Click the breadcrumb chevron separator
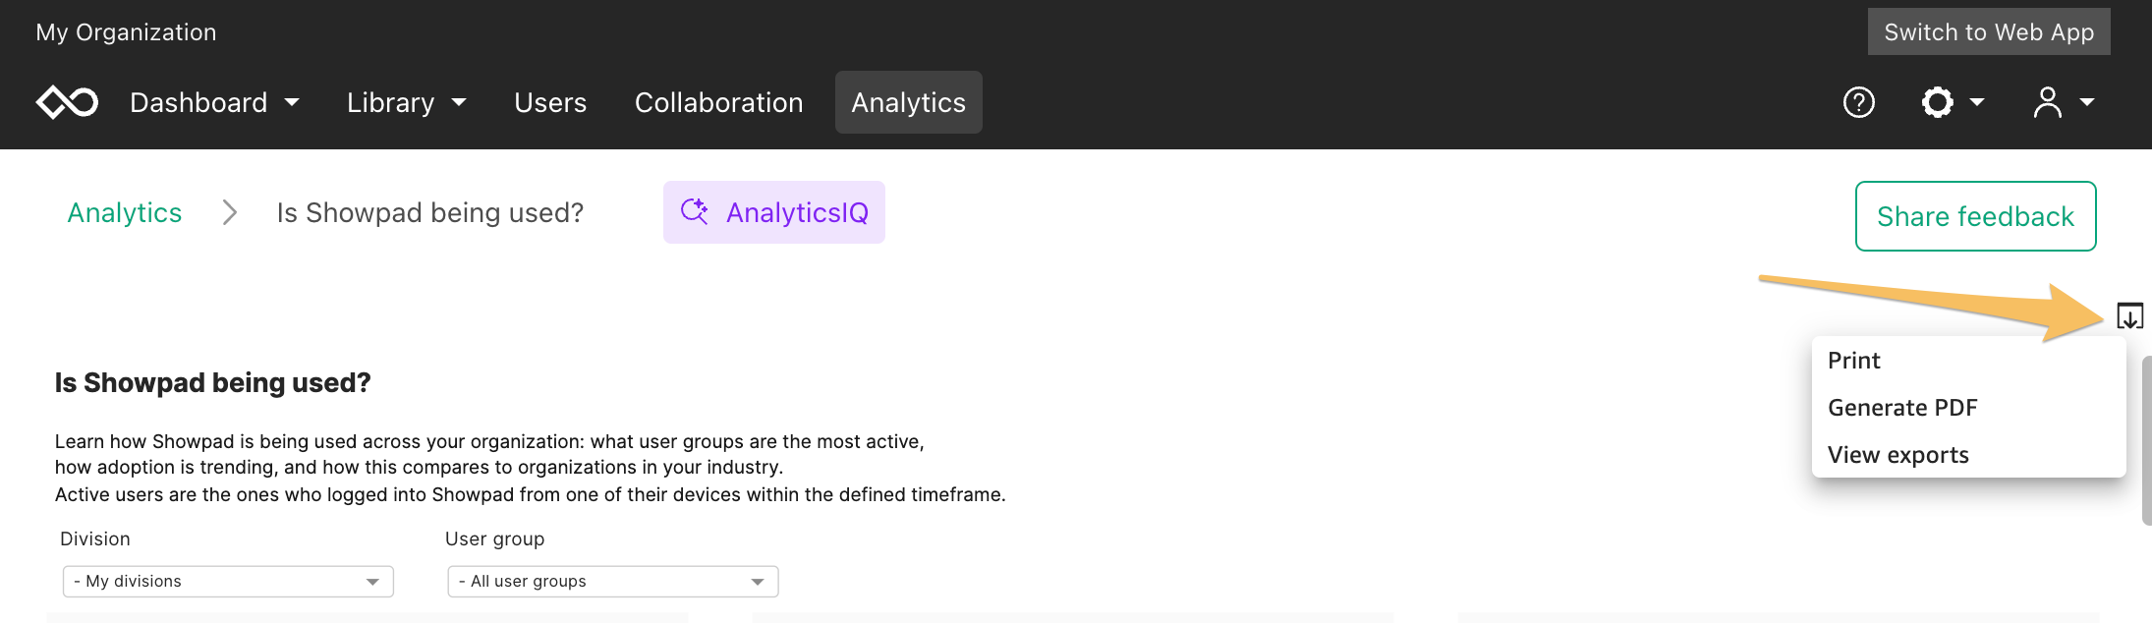 click(x=230, y=212)
